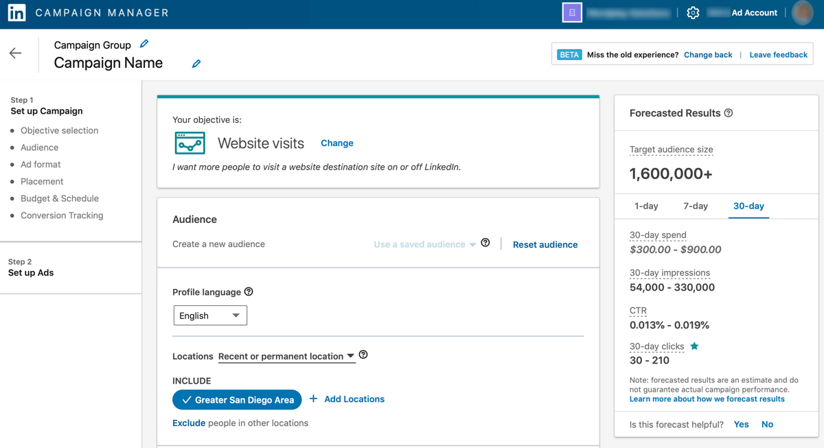Click Change to switch campaign objective

(336, 143)
